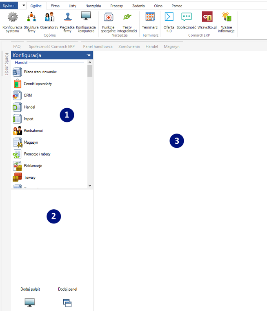The width and height of the screenshot is (267, 311).
Task: Click the vertical Konfiguracja side tab
Action: (x=7, y=64)
